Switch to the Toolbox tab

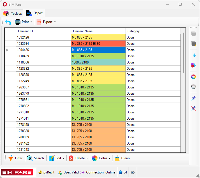[x=13, y=13]
